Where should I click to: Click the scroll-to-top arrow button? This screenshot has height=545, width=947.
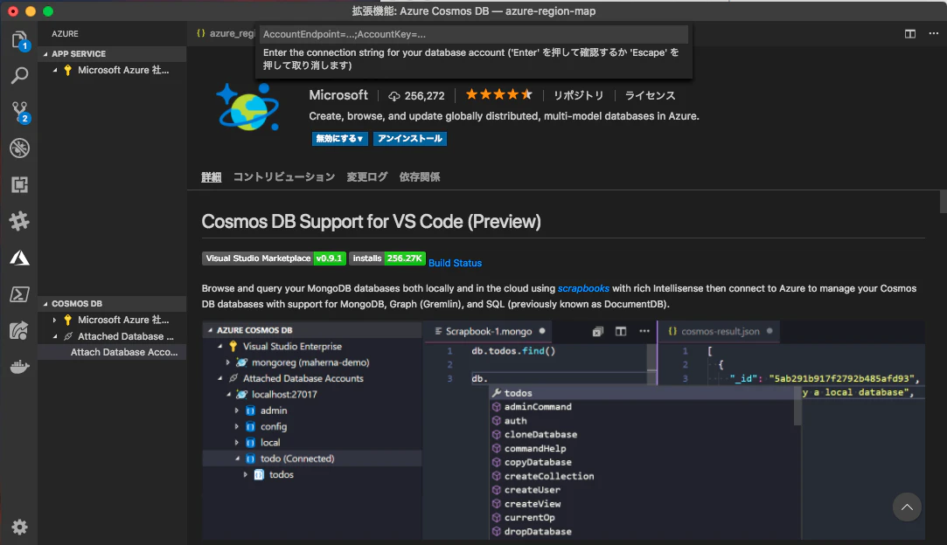907,507
